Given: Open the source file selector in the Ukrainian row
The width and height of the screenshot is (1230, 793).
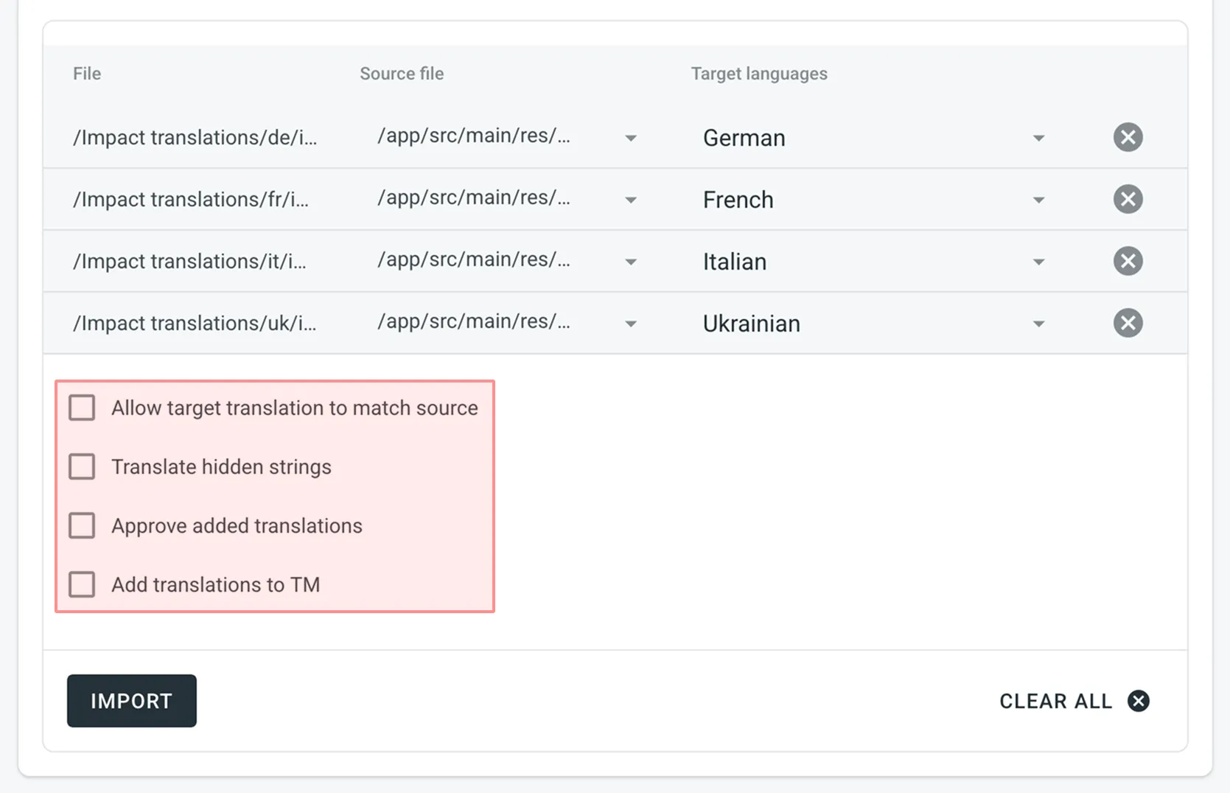Looking at the screenshot, I should [631, 323].
